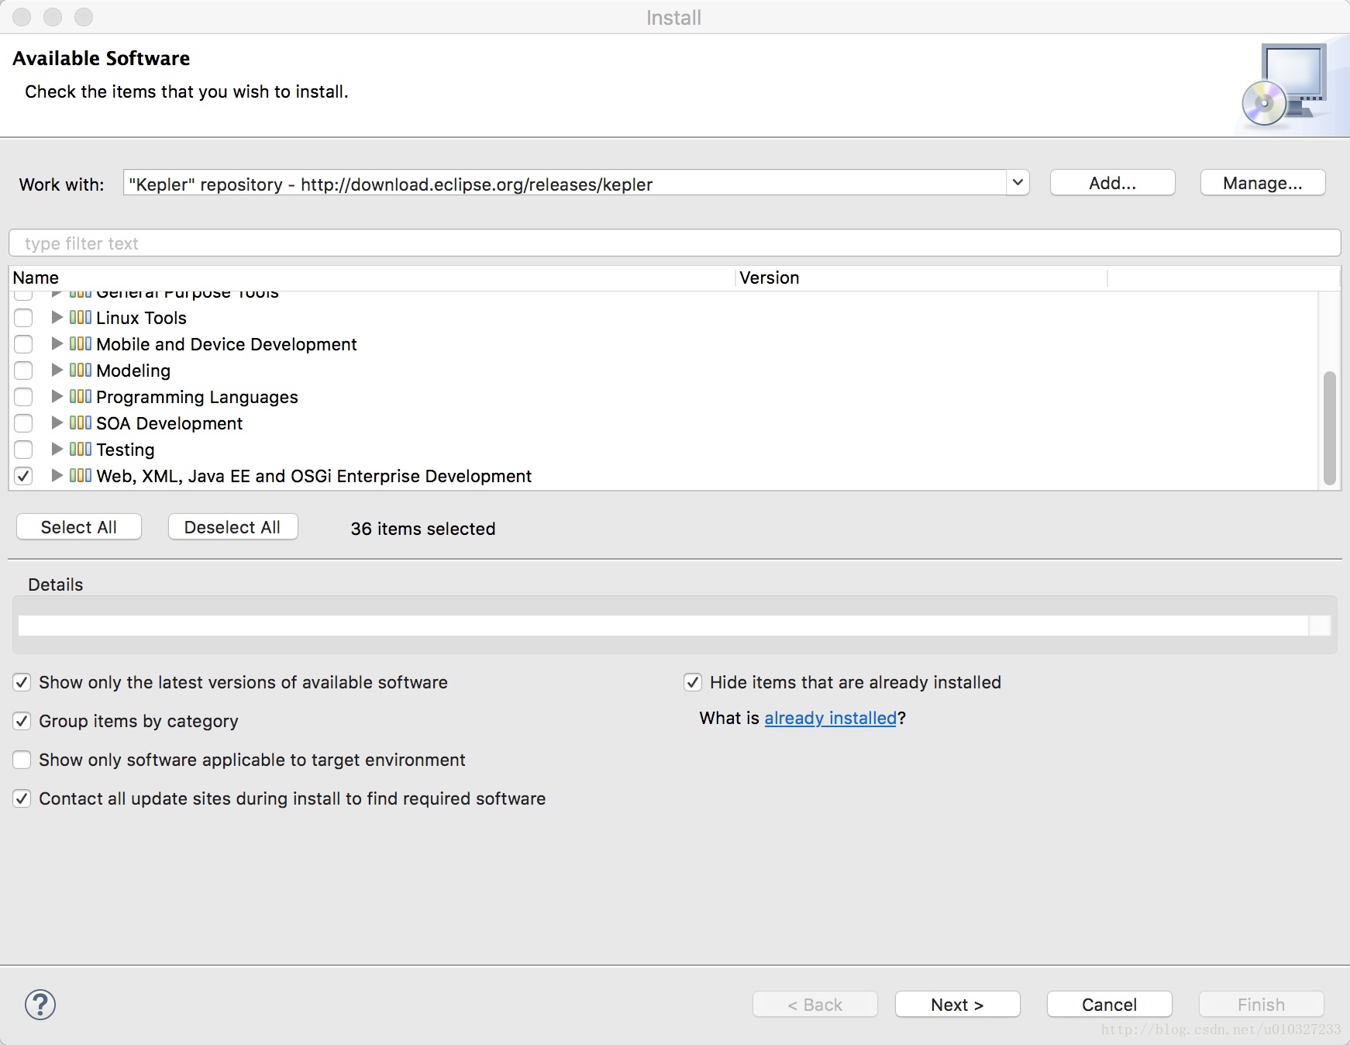1350x1045 pixels.
Task: Uncheck Web, XML, Java EE and OSGi checkbox
Action: pyautogui.click(x=23, y=476)
